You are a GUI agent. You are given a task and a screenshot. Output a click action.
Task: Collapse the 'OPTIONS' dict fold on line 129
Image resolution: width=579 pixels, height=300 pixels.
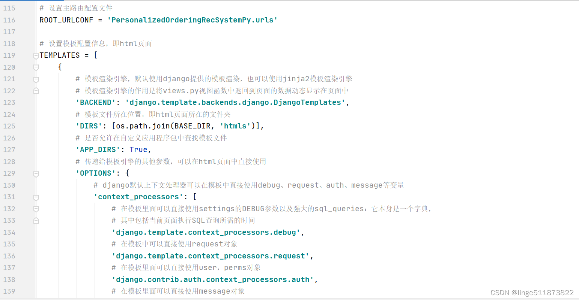click(x=36, y=174)
